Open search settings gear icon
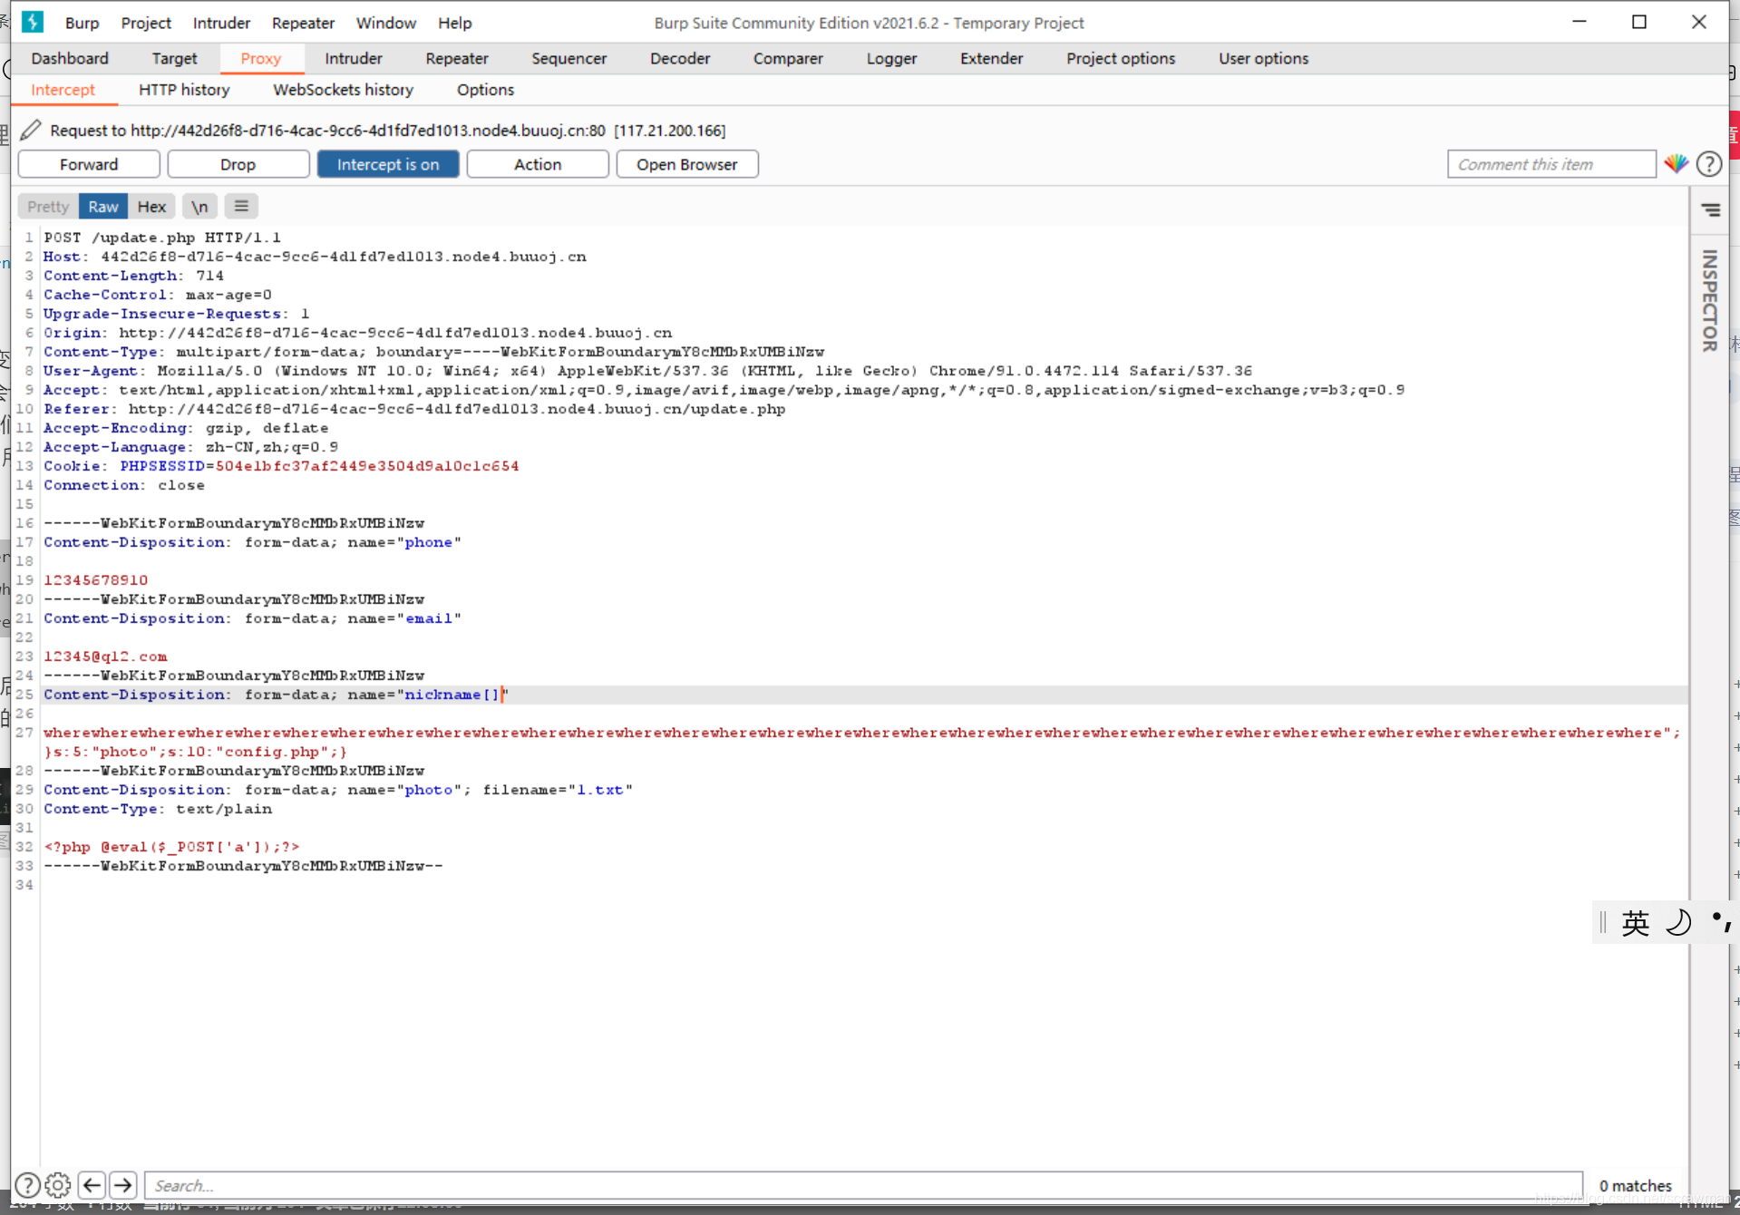This screenshot has height=1215, width=1740. [58, 1185]
